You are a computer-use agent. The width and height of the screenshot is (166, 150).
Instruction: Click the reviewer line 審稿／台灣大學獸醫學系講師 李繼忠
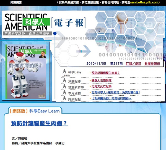(38, 143)
